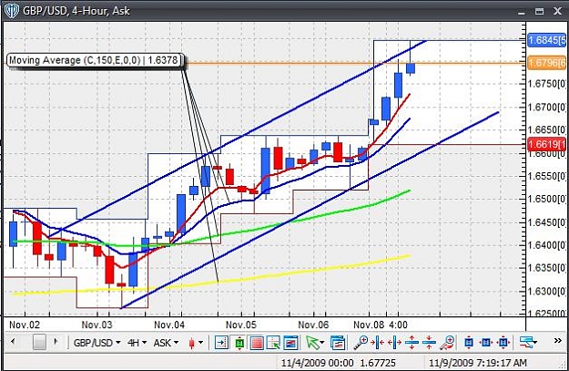Maximize the chart window
The width and height of the screenshot is (569, 371).
pos(540,11)
